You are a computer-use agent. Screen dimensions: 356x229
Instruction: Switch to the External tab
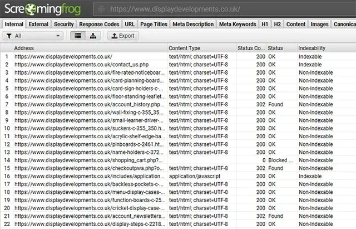[x=38, y=24]
